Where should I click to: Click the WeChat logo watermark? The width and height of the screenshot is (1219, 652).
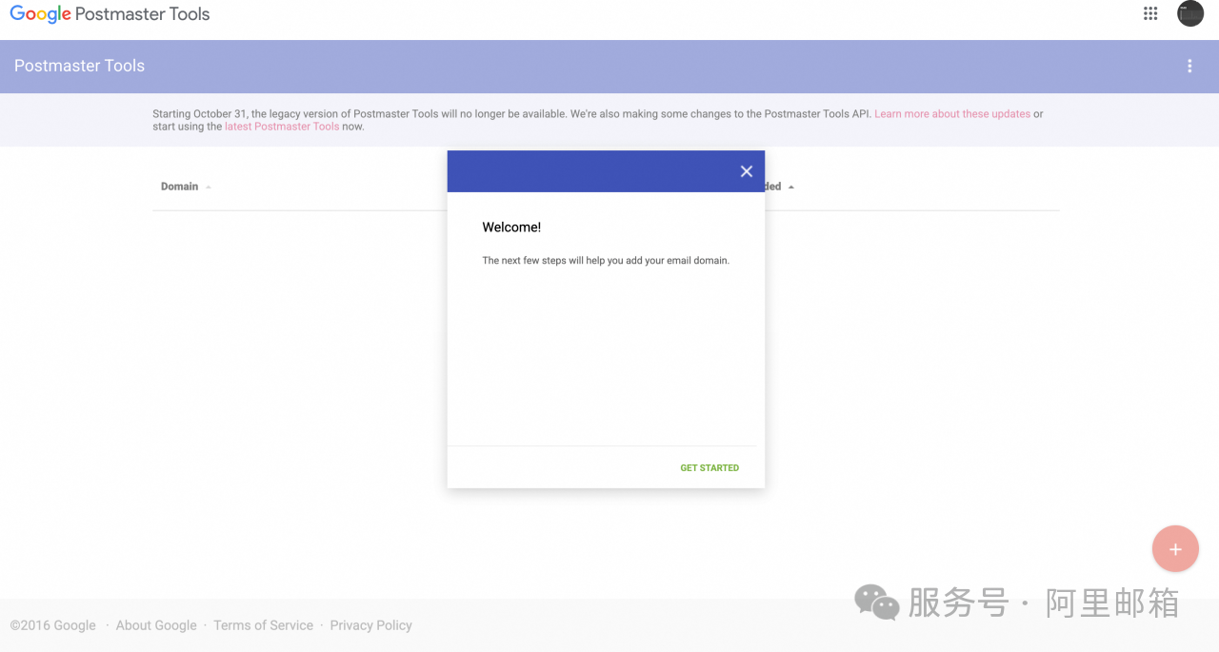coord(876,603)
